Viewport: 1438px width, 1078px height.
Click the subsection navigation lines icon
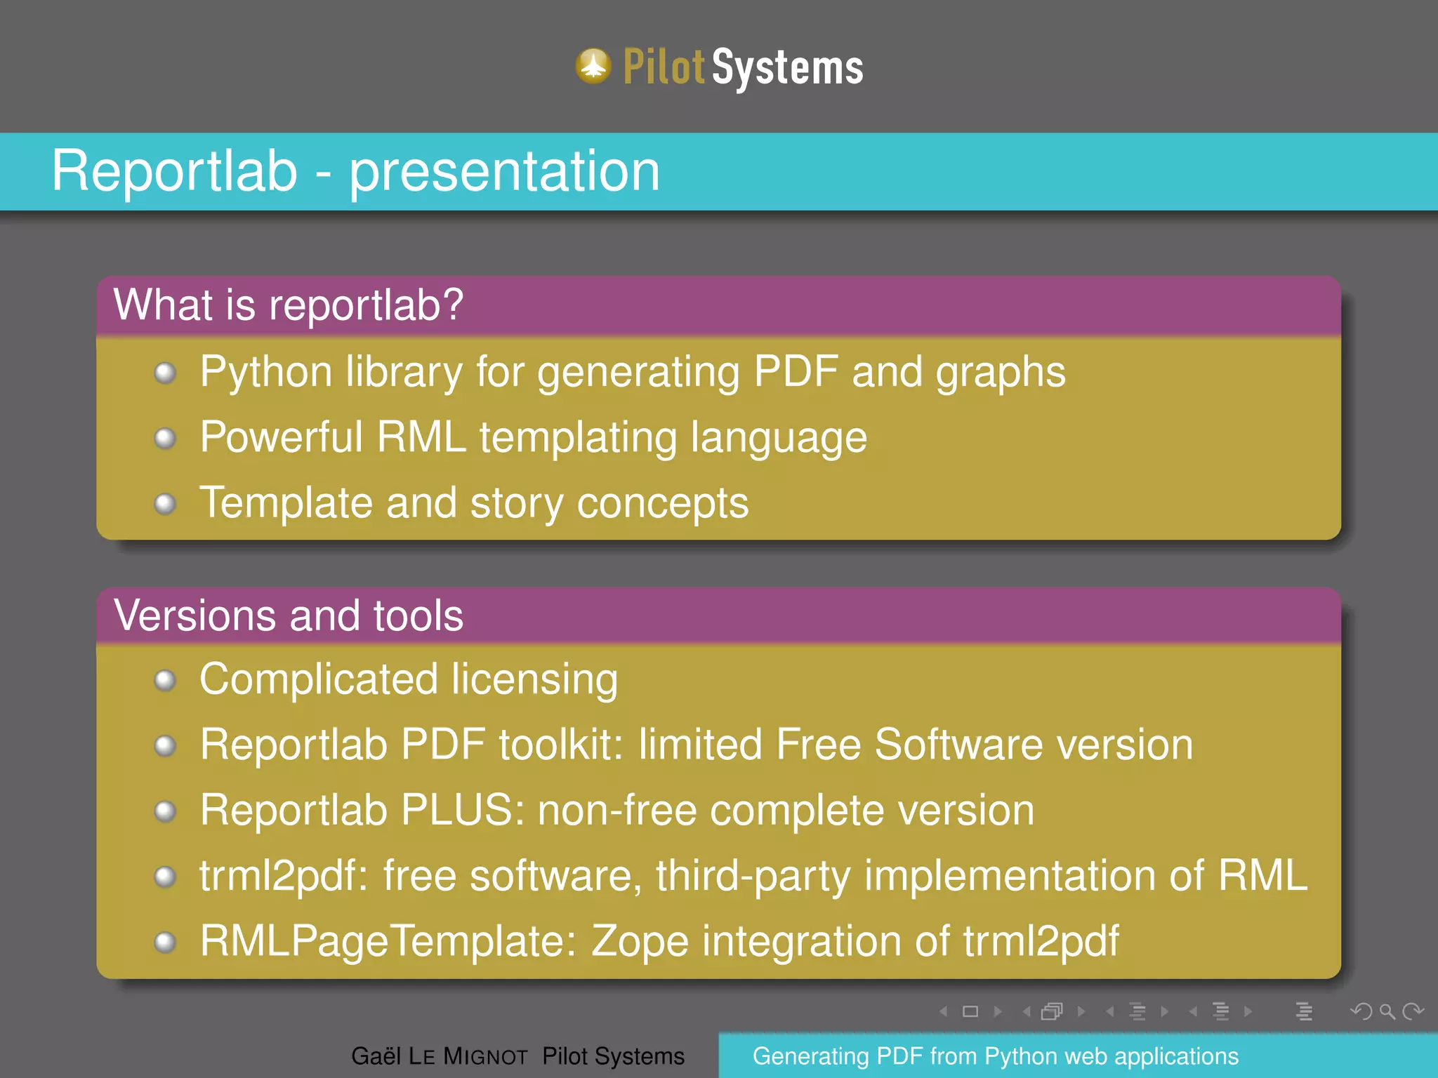point(1137,1011)
